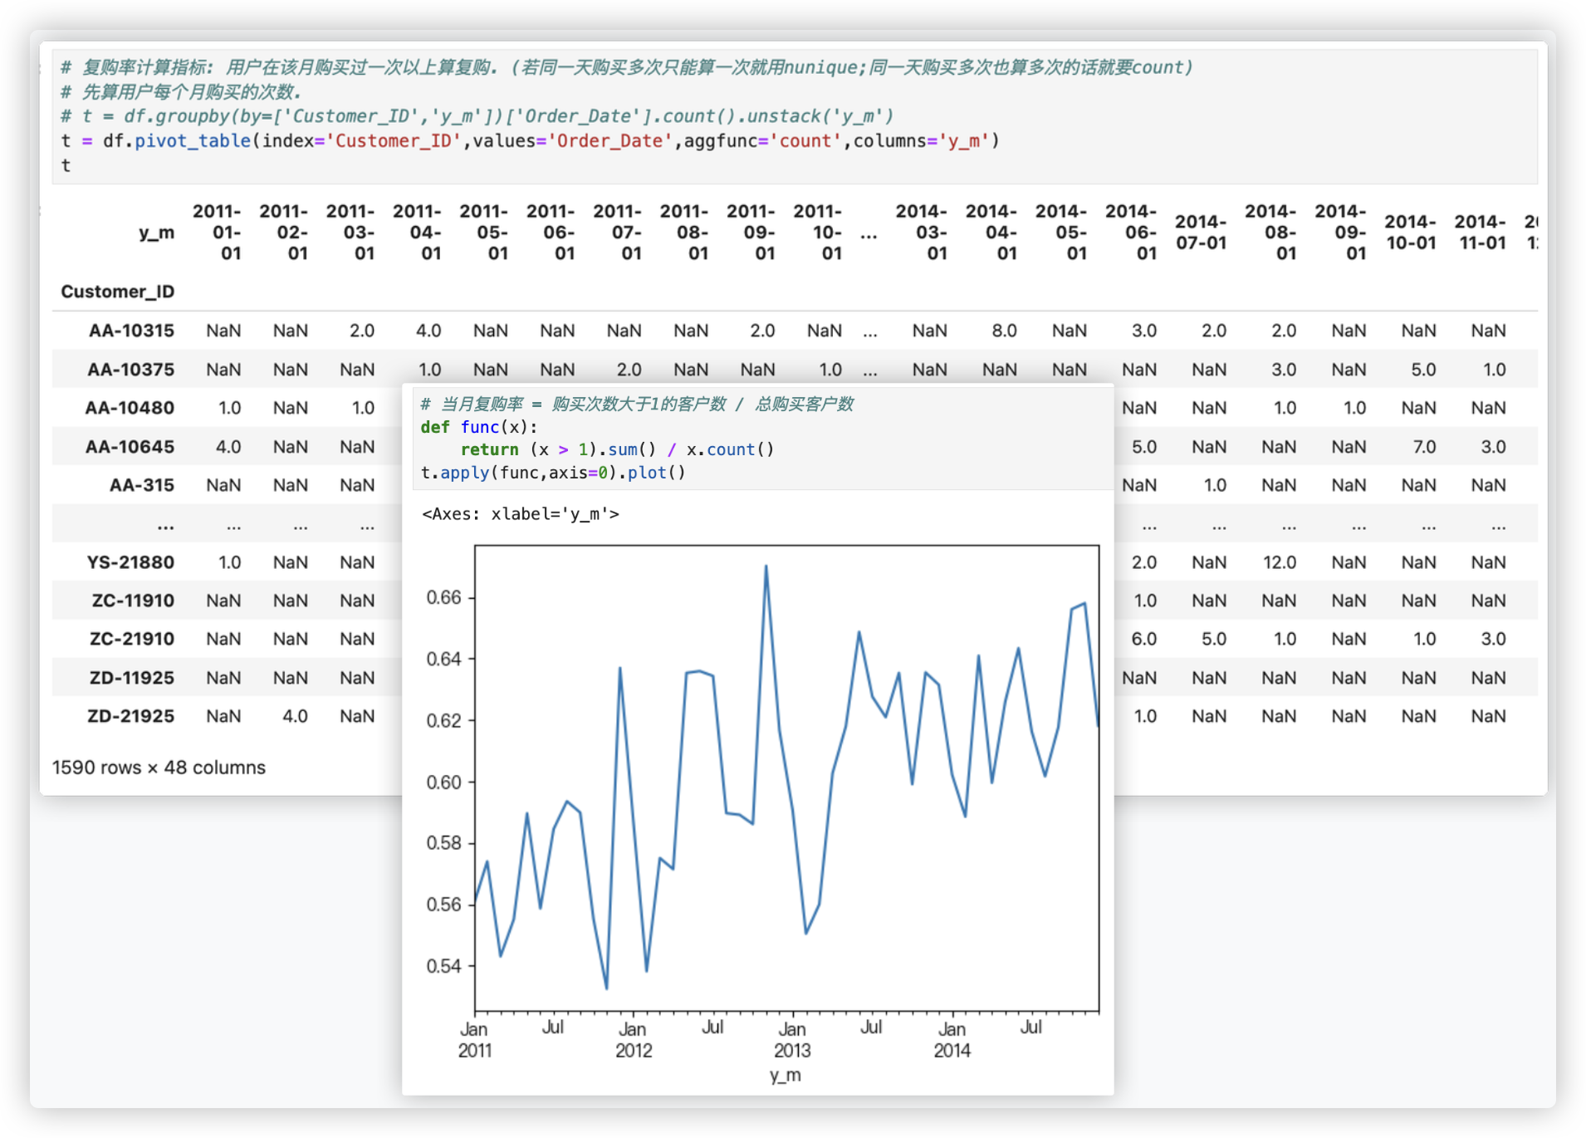
Task: Click the y_m columns label in table header
Action: coord(156,233)
